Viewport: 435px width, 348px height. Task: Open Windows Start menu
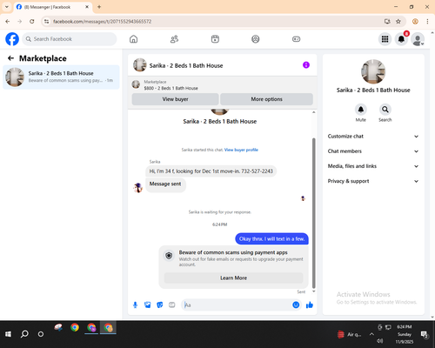point(8,334)
